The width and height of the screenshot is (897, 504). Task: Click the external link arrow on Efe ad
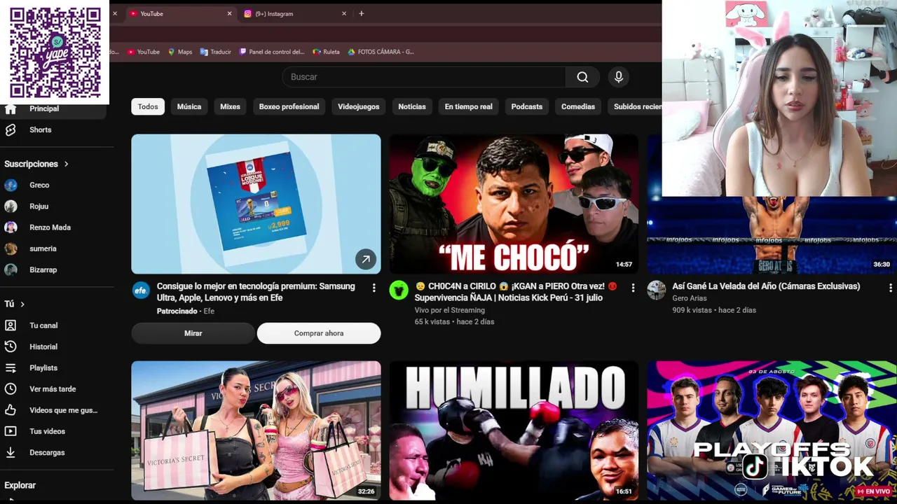coord(365,260)
